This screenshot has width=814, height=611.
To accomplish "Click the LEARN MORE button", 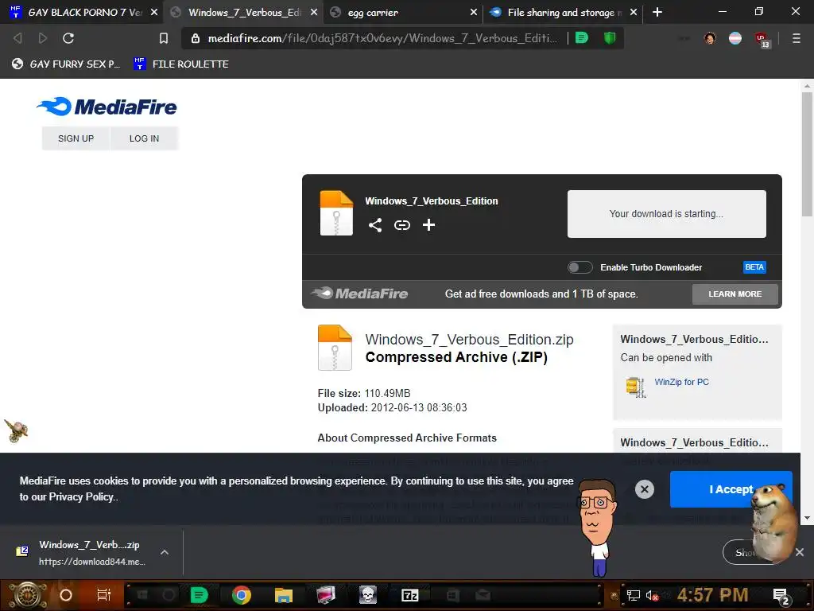I will (735, 294).
